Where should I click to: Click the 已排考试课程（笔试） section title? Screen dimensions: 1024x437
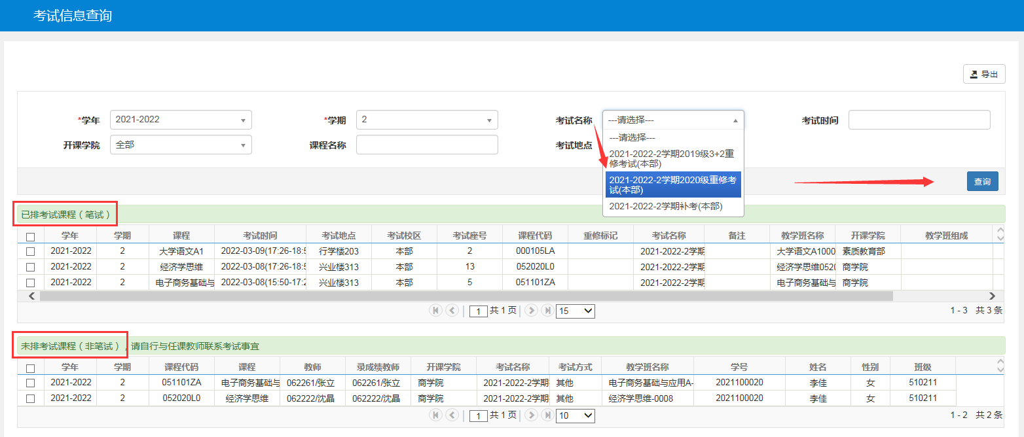65,214
